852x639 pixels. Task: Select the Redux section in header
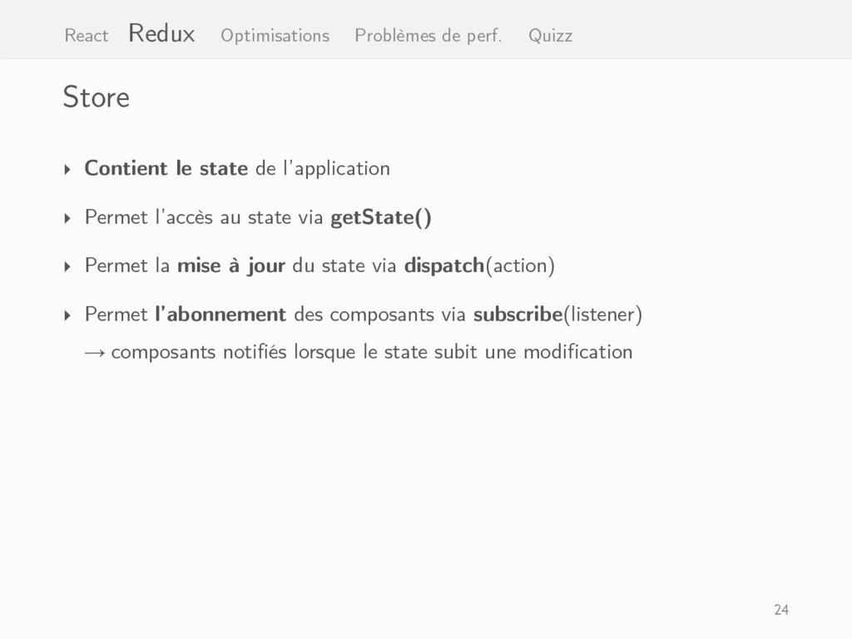pyautogui.click(x=161, y=33)
